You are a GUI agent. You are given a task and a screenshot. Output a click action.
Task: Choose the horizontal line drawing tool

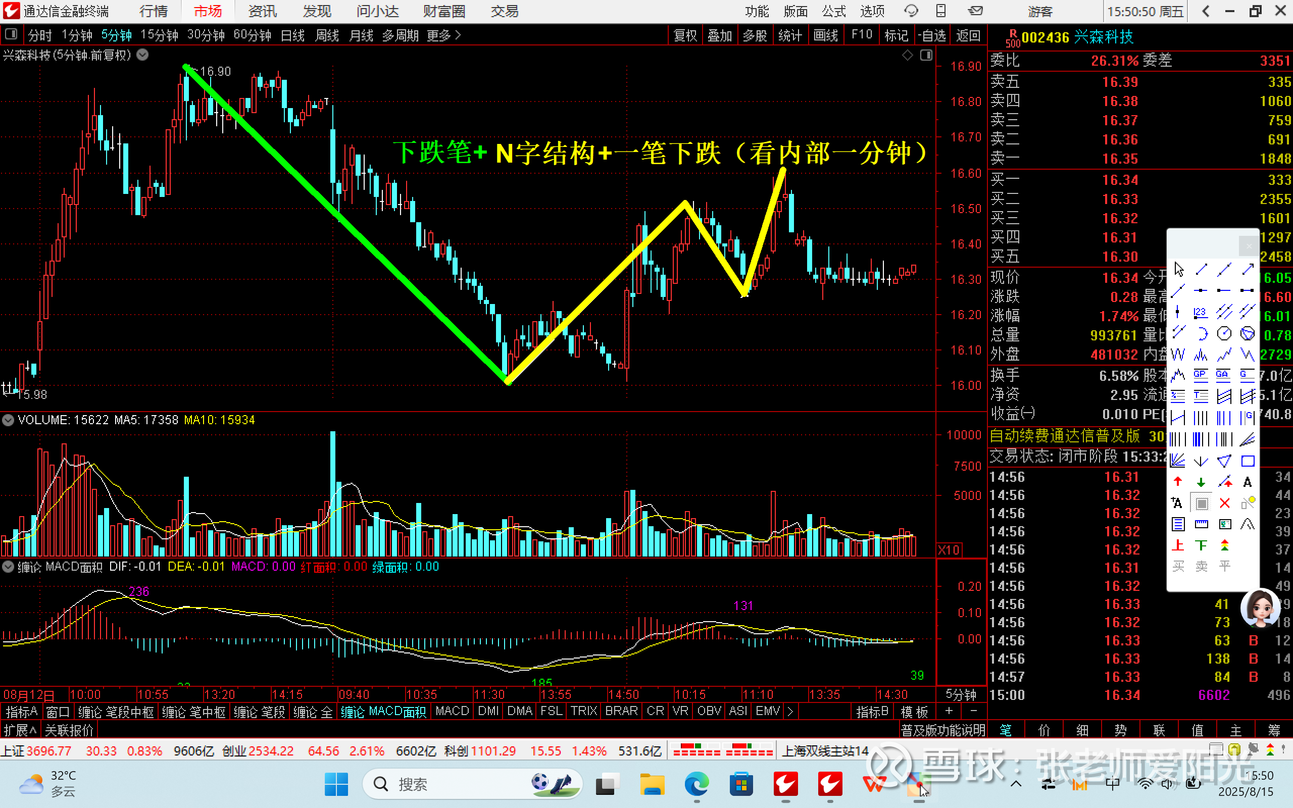(x=1201, y=290)
